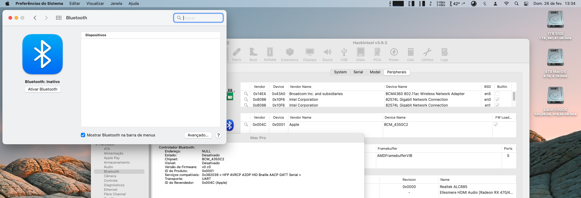
Task: Go back in System Preferences
Action: coord(35,18)
